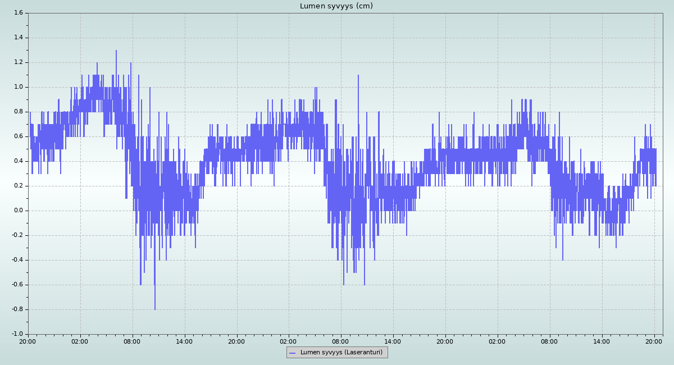Click the tall spike reaching 1.1 after the second 08:00
The width and height of the screenshot is (674, 365).
click(x=358, y=76)
